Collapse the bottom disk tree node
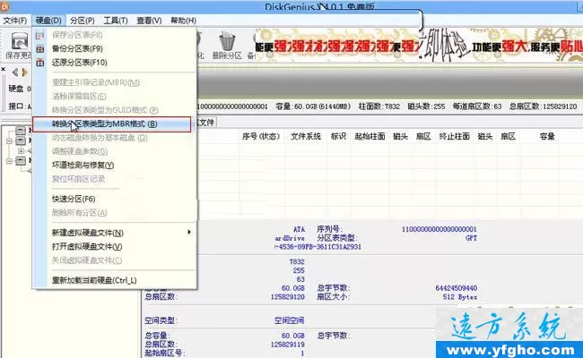This screenshot has height=358, width=583. tap(9, 161)
